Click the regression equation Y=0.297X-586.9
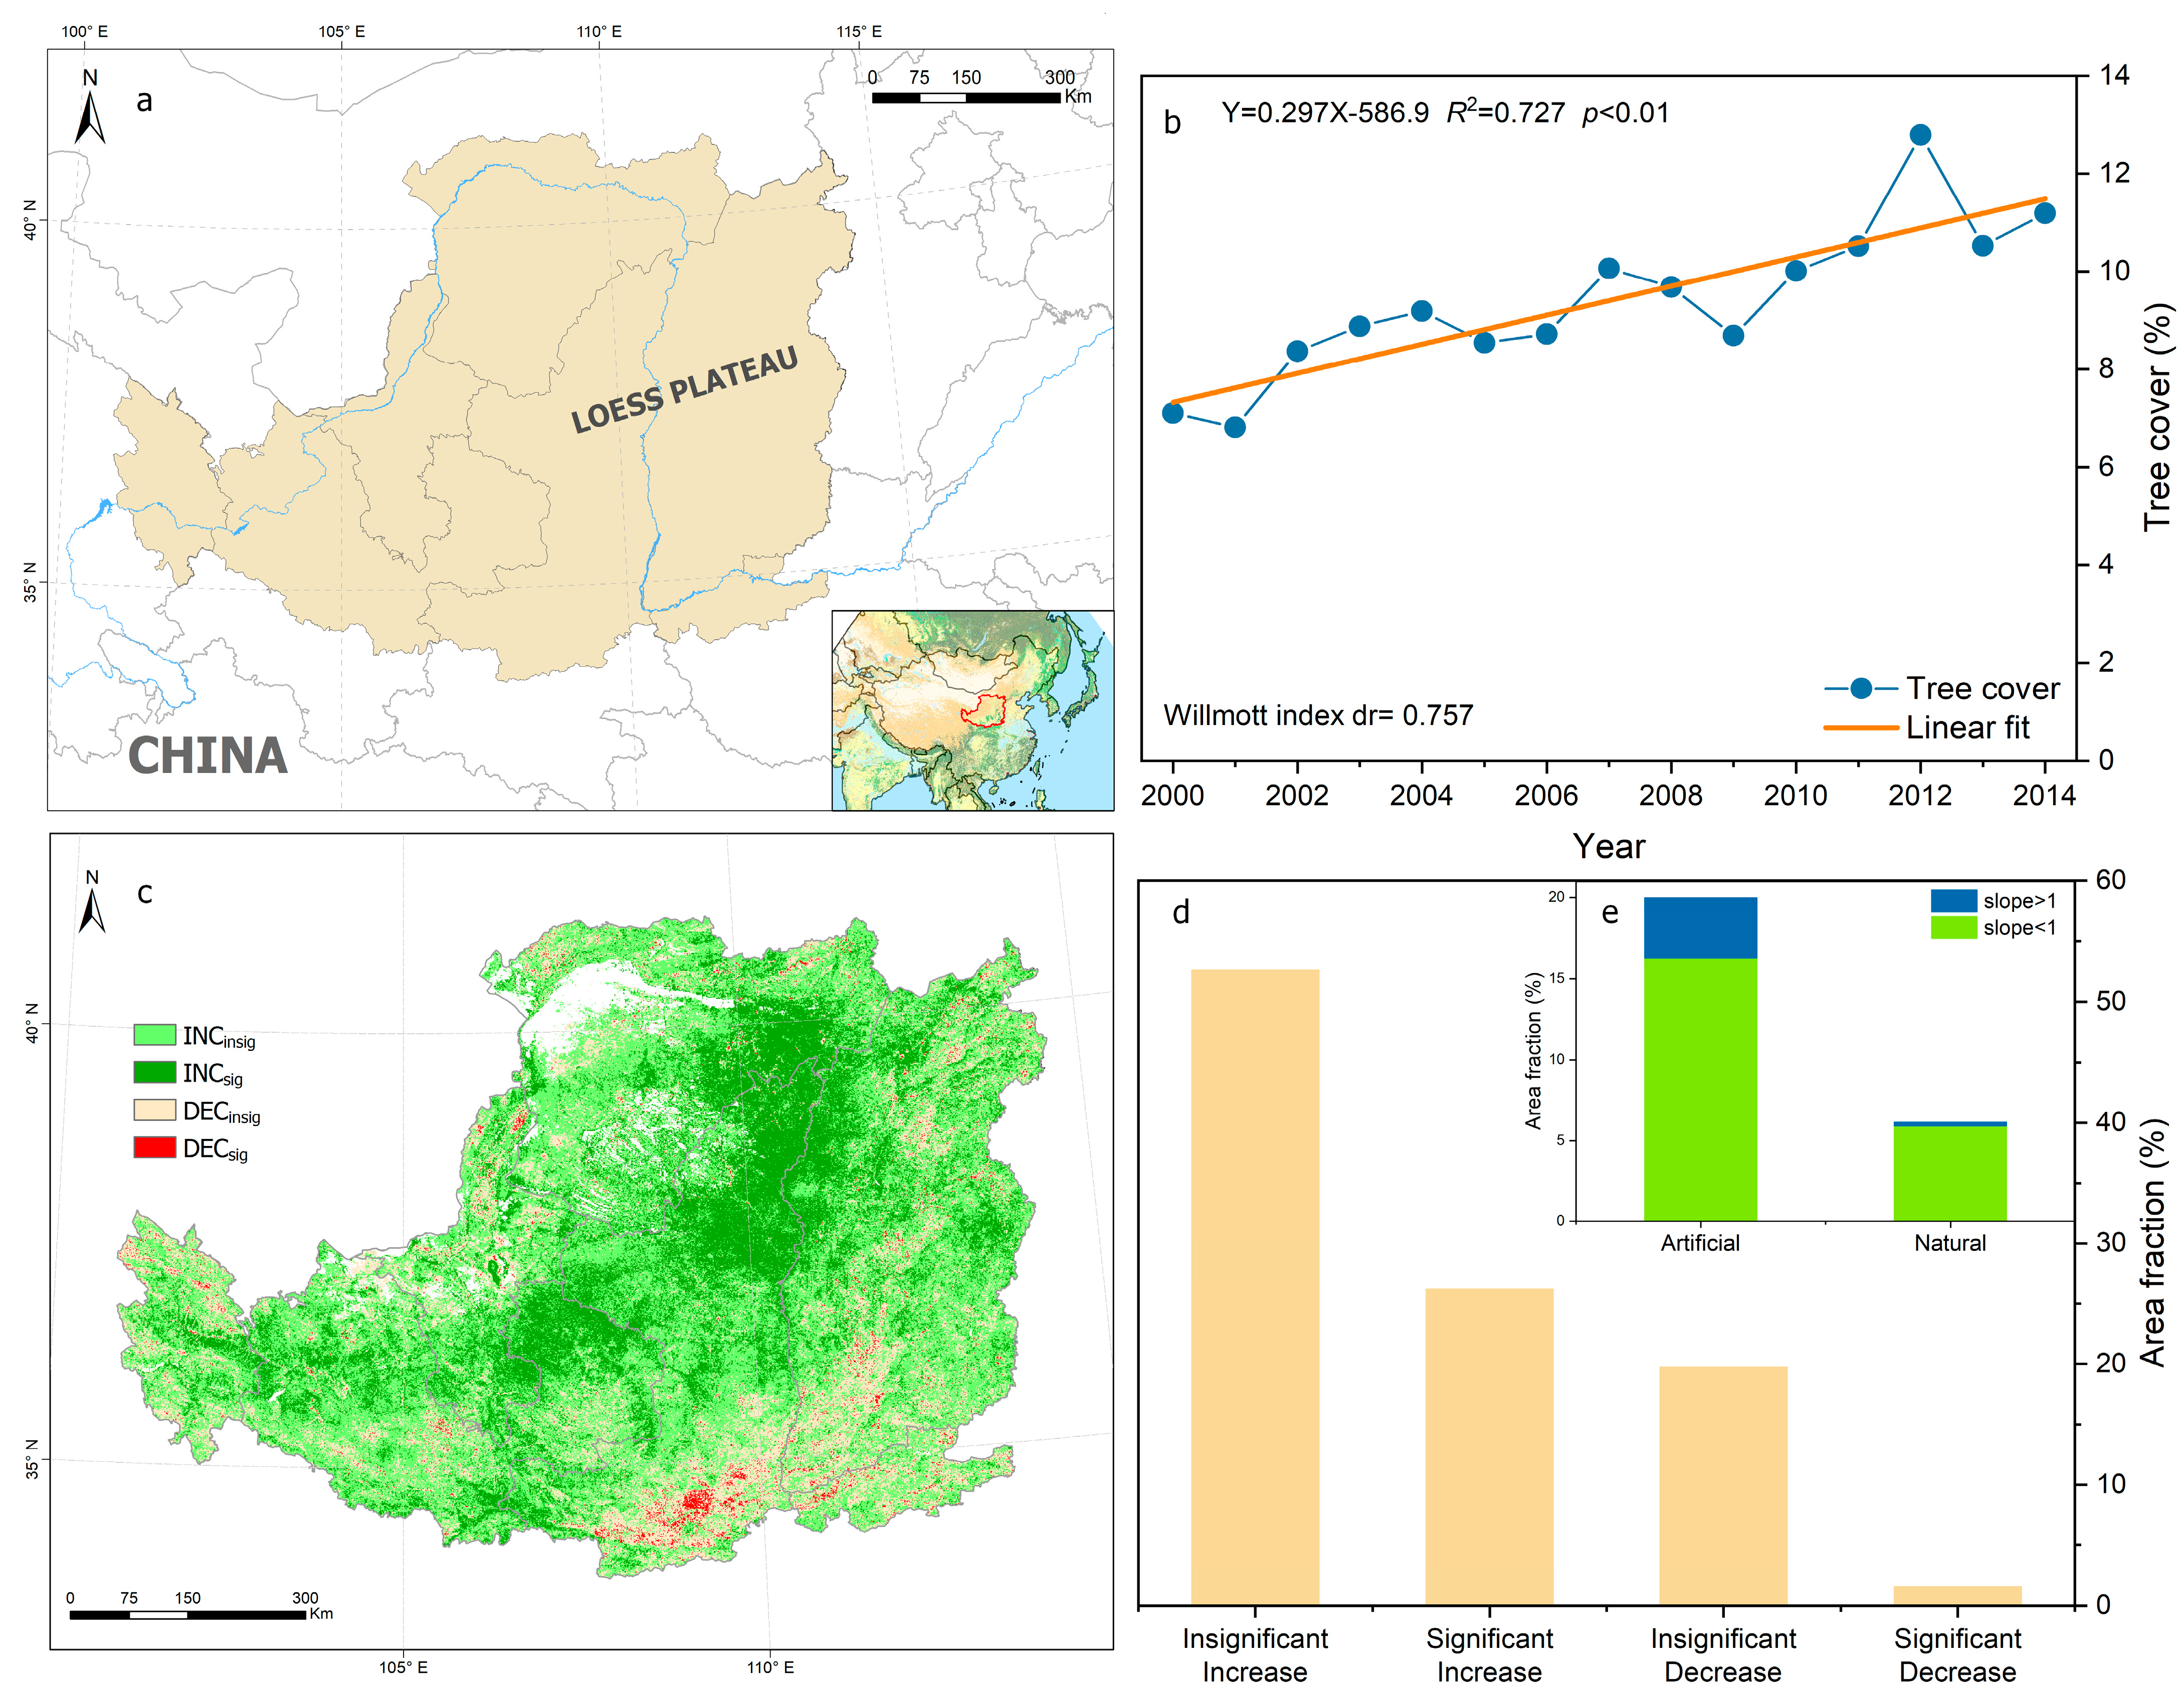2184x1692 pixels. pos(1325,112)
